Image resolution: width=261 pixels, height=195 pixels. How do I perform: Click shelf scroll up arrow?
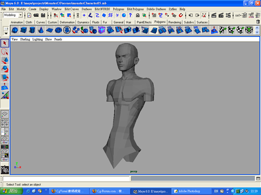257,28
